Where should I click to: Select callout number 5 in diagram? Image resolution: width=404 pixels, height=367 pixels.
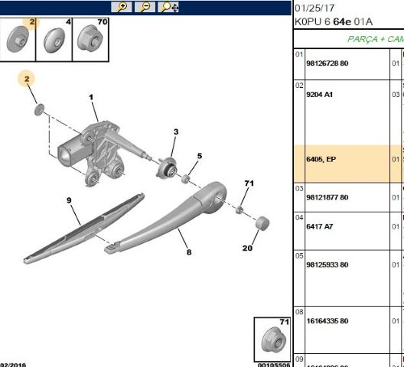[x=200, y=156]
